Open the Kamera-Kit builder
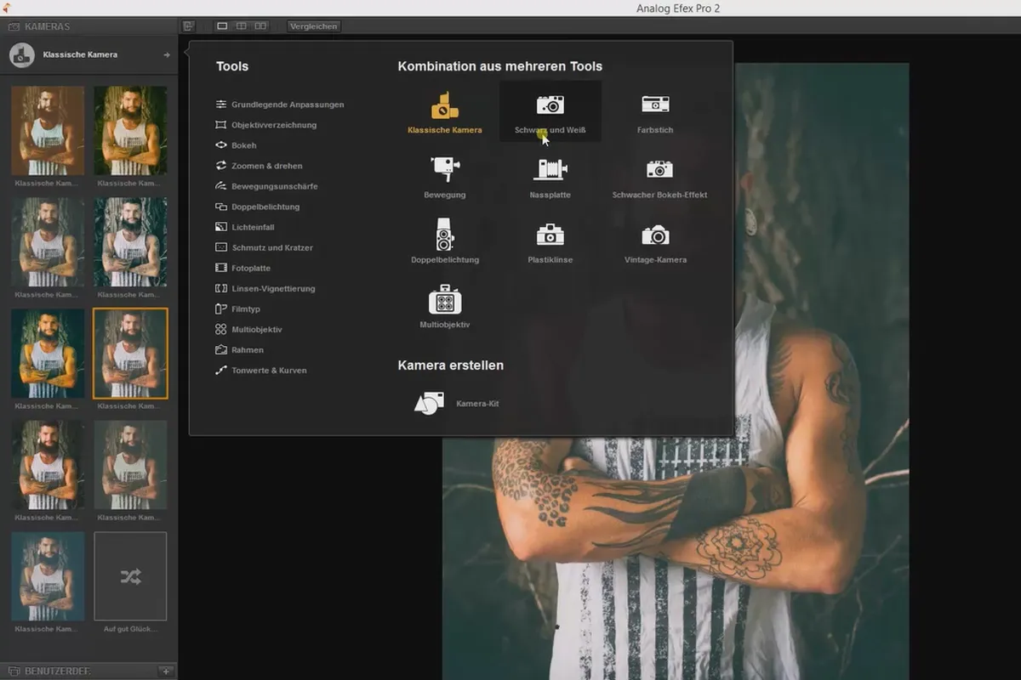The width and height of the screenshot is (1021, 680). click(429, 403)
